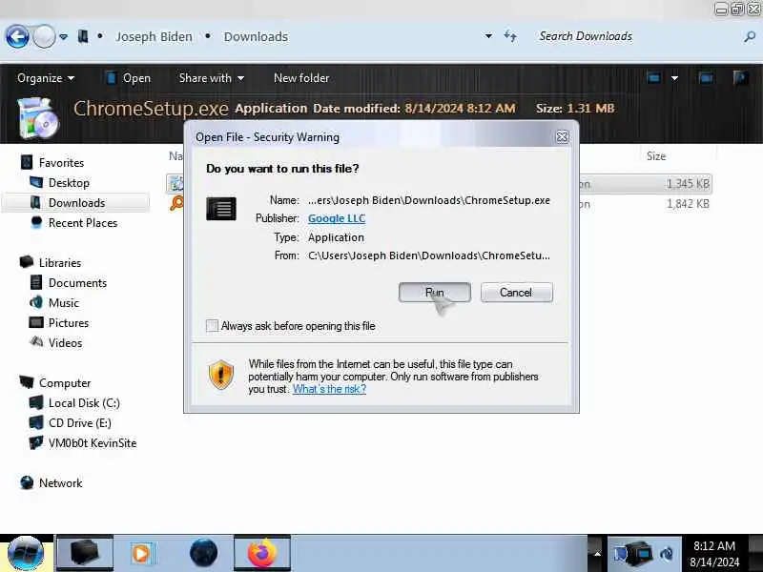The height and width of the screenshot is (572, 763).
Task: Open Explorer help icon in toolbar
Action: click(741, 78)
